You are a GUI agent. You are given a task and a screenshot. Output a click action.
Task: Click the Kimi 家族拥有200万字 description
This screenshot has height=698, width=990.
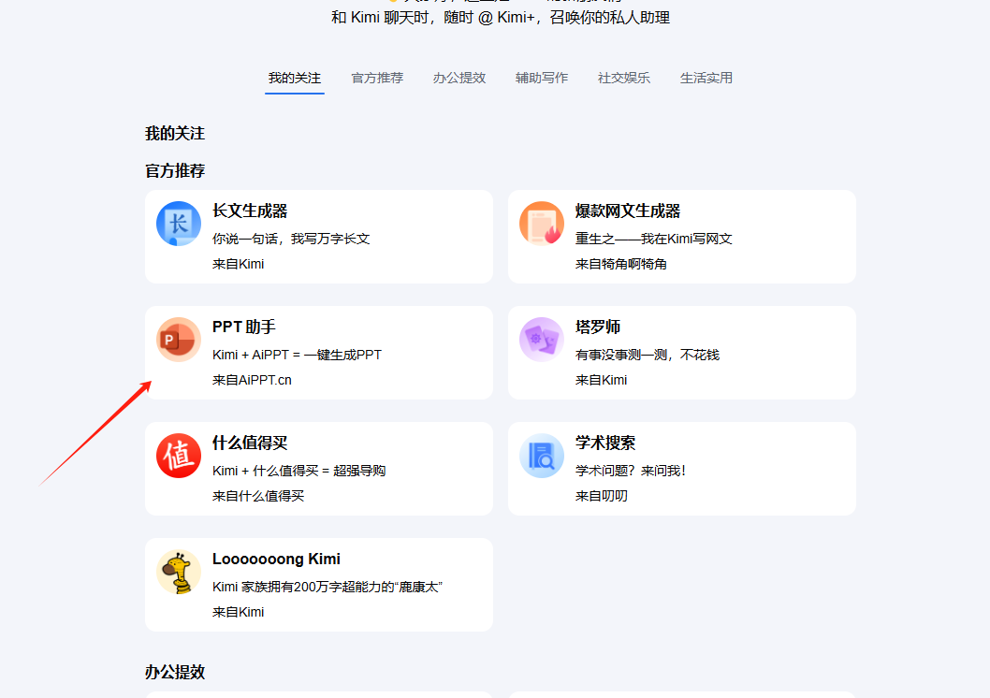pos(328,587)
